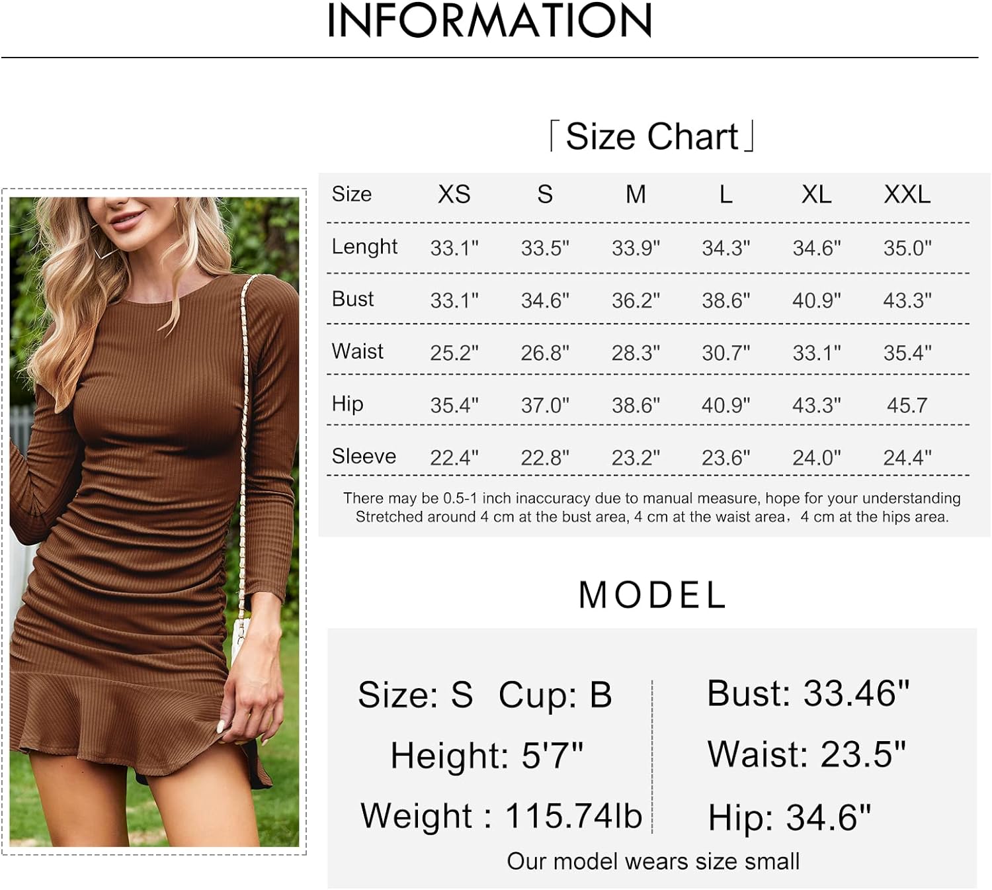This screenshot has height=890, width=992.
Task: Click the model Height: 5'7" text
Action: tap(487, 755)
